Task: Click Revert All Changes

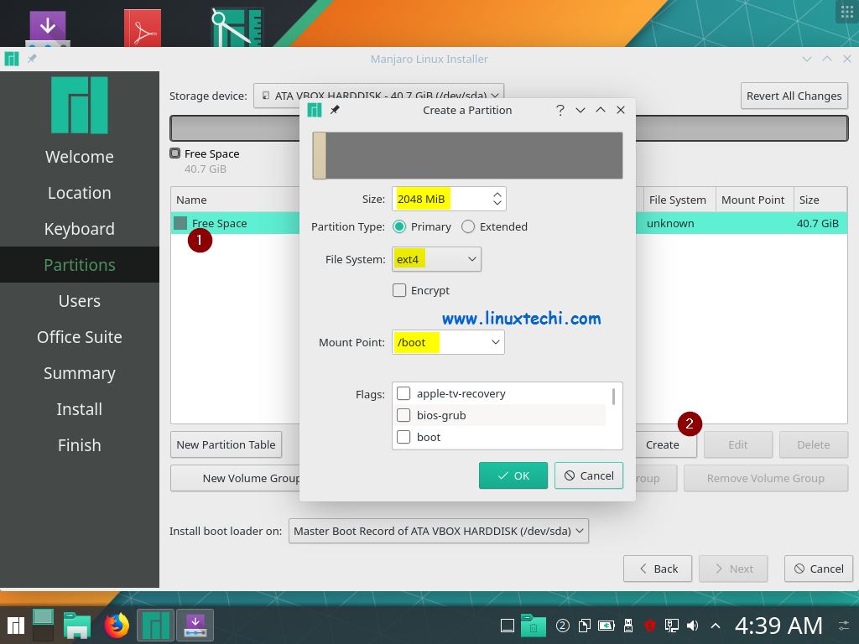Action: click(794, 96)
